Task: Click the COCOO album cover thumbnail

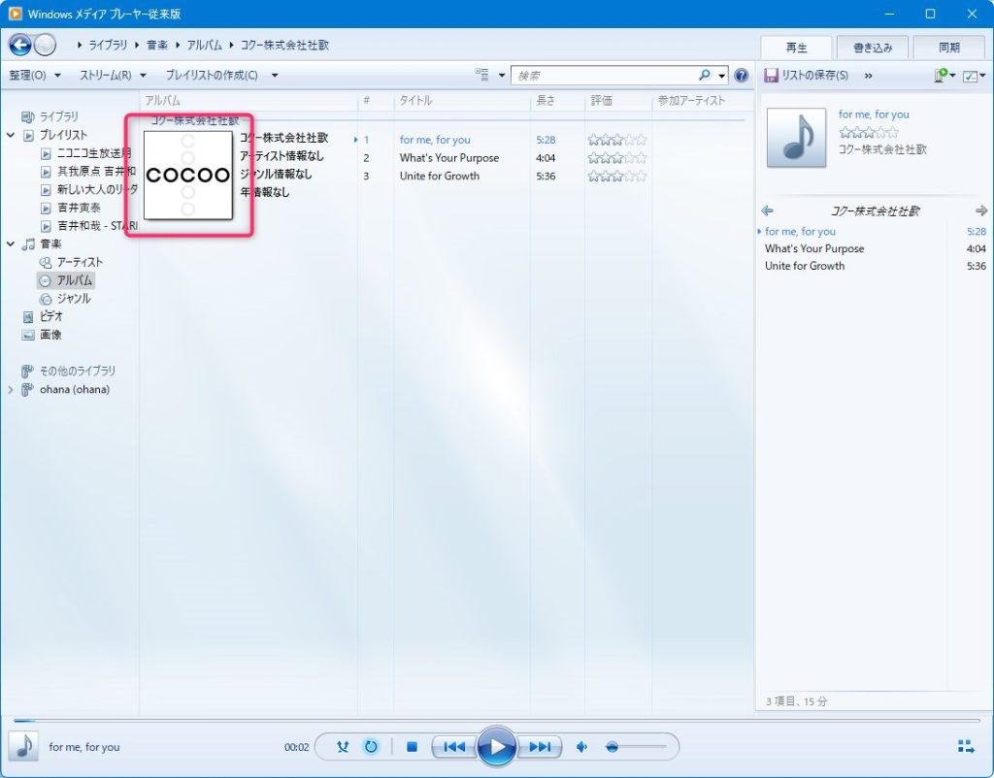Action: [x=188, y=175]
